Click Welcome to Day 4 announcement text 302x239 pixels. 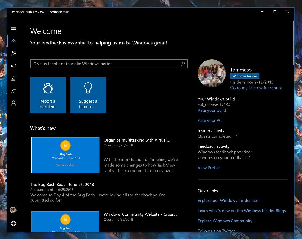pos(98,198)
